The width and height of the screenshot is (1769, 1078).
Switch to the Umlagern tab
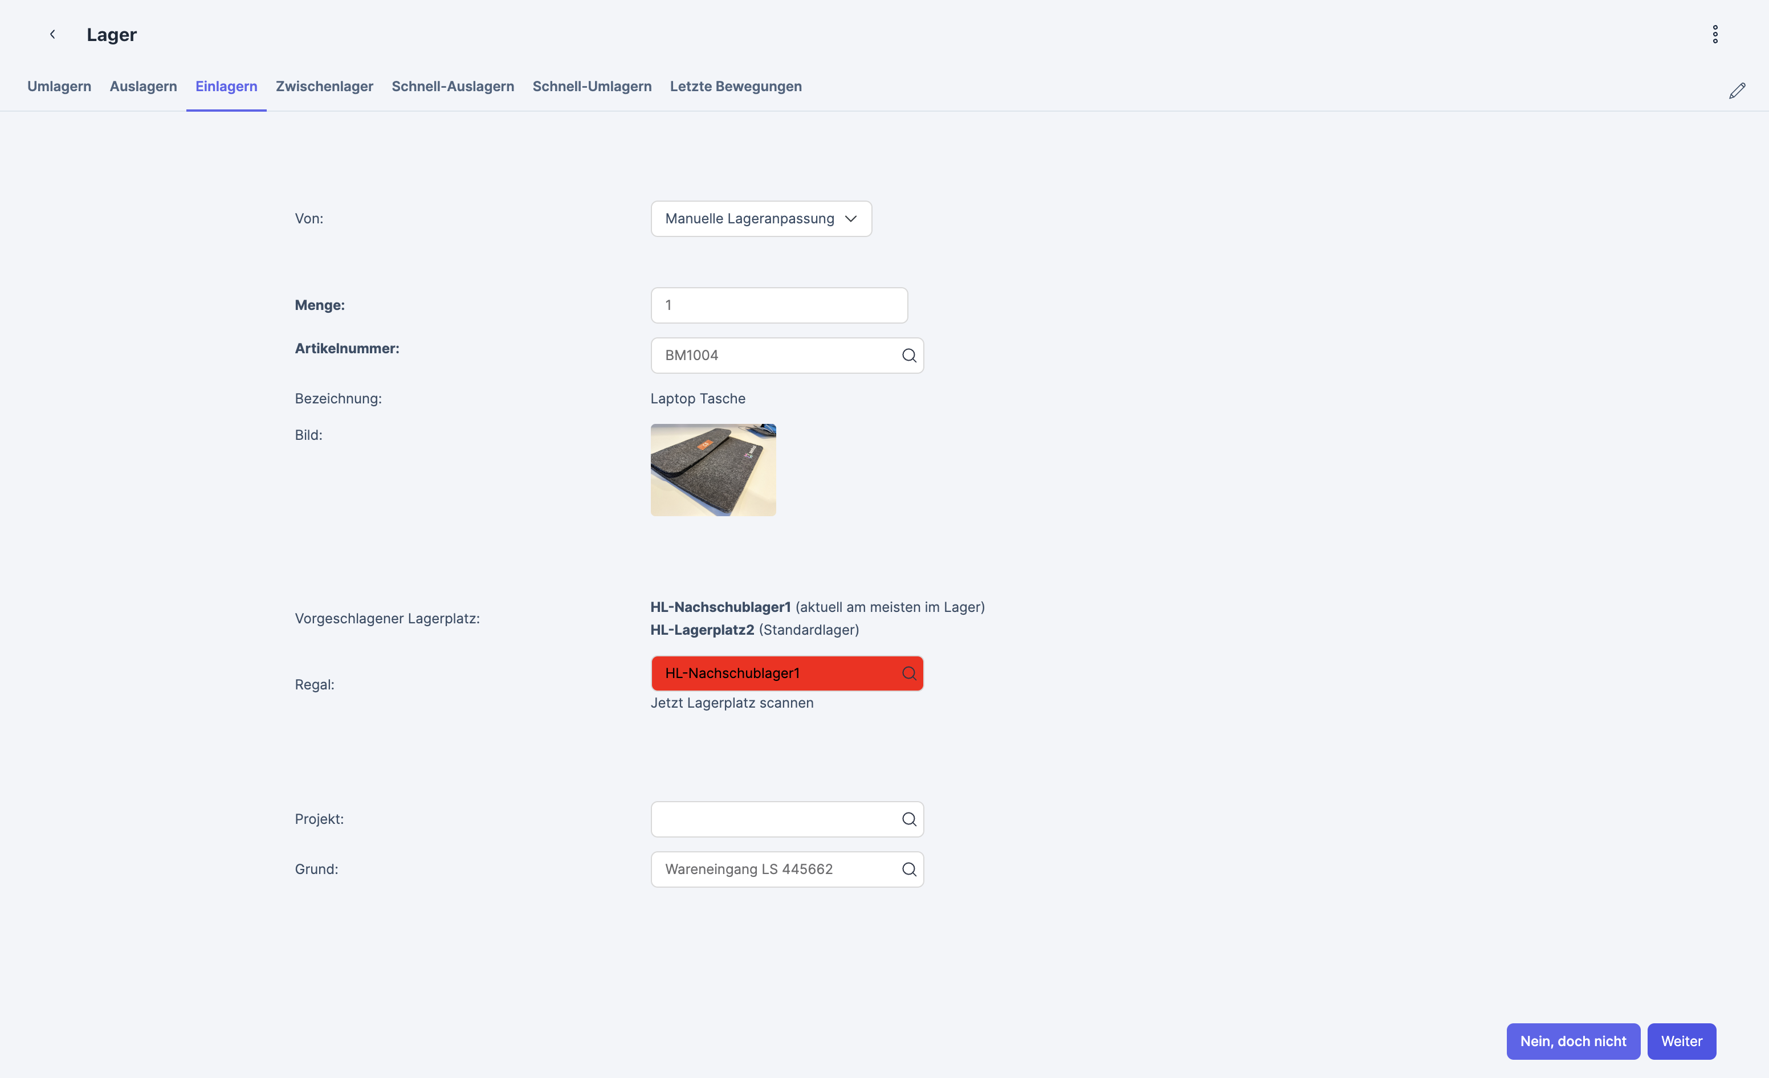pyautogui.click(x=59, y=86)
